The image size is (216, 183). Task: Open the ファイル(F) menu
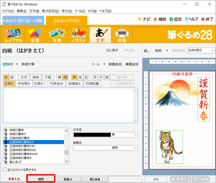[x=8, y=11]
